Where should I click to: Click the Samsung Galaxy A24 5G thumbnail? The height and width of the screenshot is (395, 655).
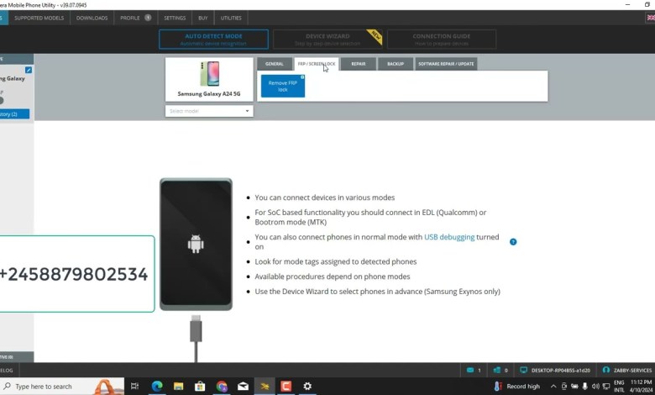pyautogui.click(x=209, y=75)
